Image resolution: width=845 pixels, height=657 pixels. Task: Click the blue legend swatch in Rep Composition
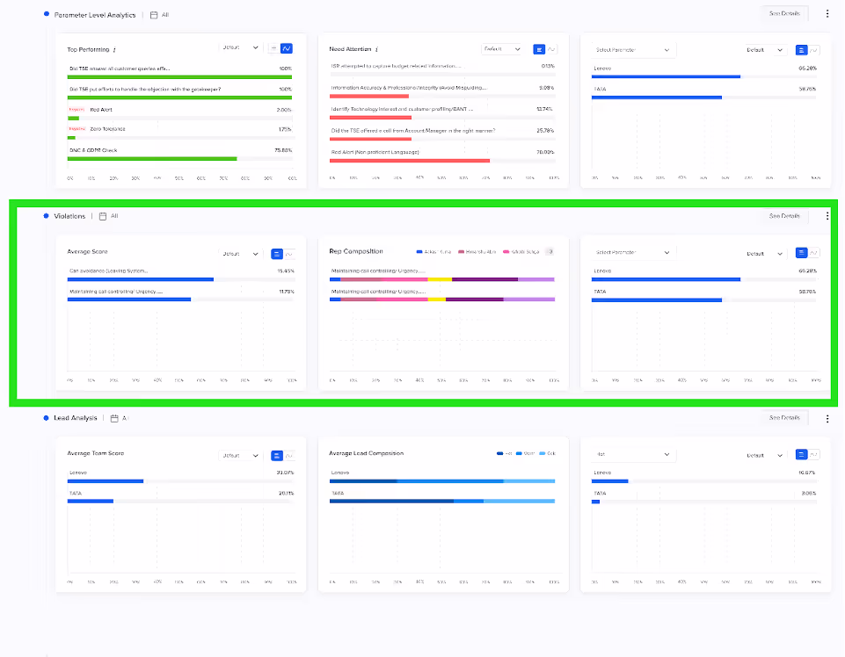tap(419, 252)
